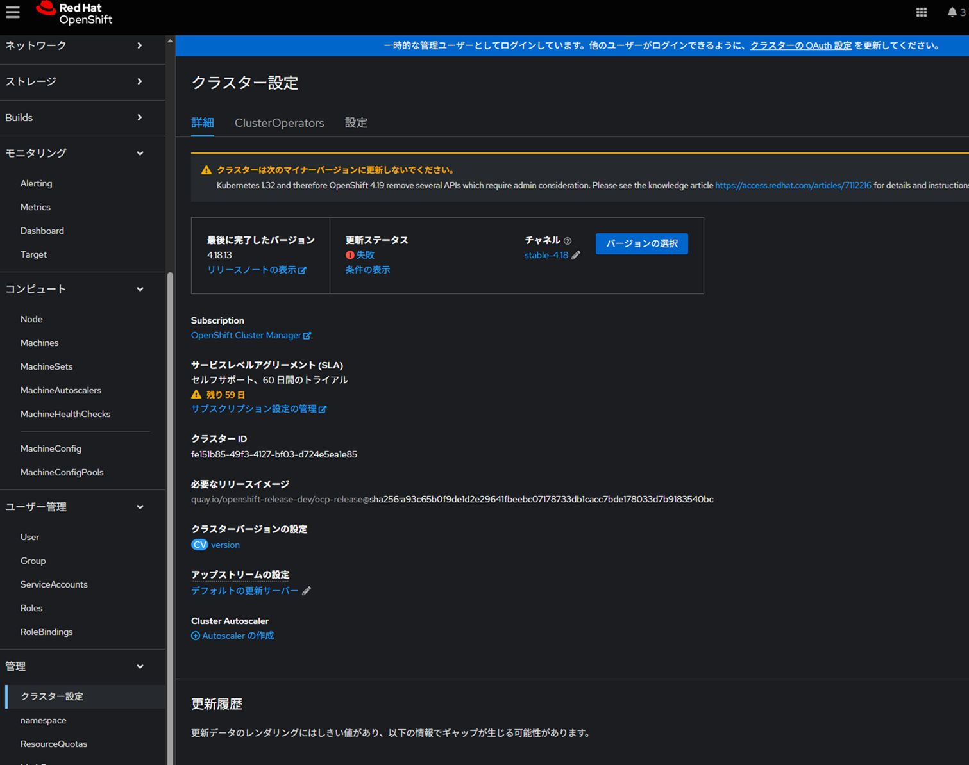Image resolution: width=969 pixels, height=765 pixels.
Task: Click the pencil icon next to stable-4.18 channel
Action: (576, 255)
